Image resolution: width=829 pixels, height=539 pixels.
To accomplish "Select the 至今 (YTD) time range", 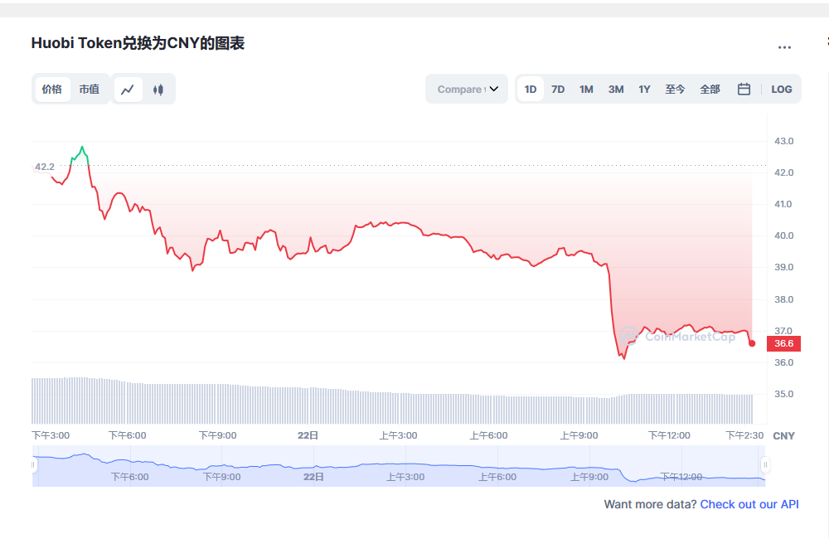I will pyautogui.click(x=675, y=89).
